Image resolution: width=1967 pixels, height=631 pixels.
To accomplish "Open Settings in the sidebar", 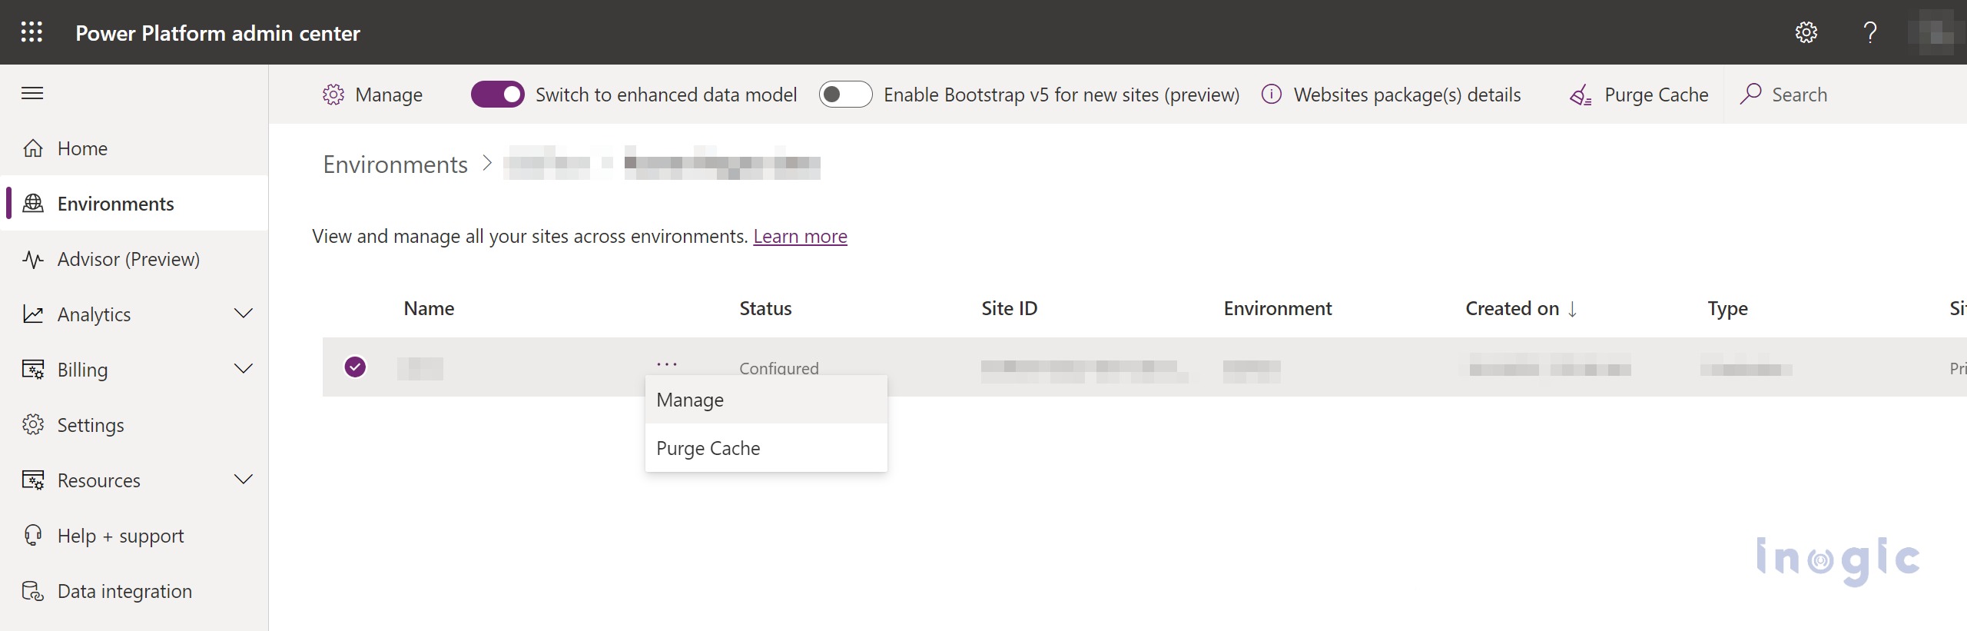I will click(134, 425).
